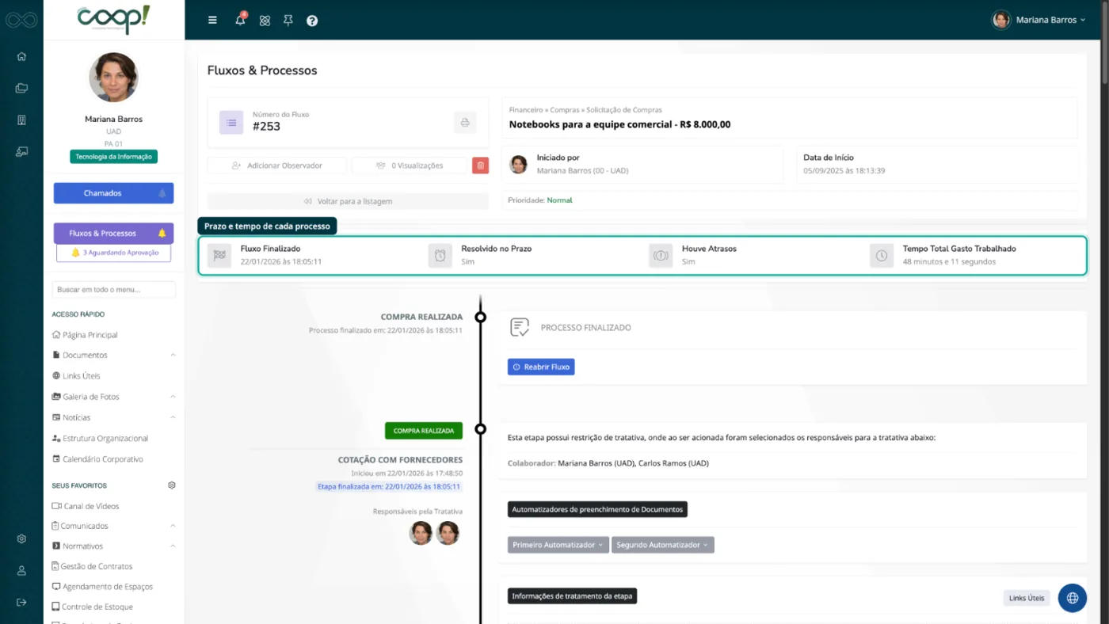Open 3 Aguardando Aprovação
The image size is (1109, 624).
point(113,253)
